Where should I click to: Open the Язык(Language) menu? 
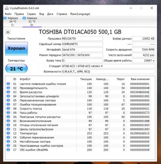[80, 14]
